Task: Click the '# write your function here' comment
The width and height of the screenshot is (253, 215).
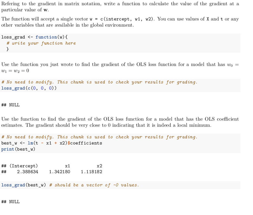Action: [41, 43]
